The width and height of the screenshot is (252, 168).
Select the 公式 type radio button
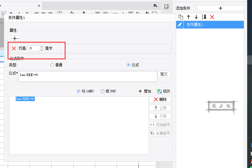(128, 65)
